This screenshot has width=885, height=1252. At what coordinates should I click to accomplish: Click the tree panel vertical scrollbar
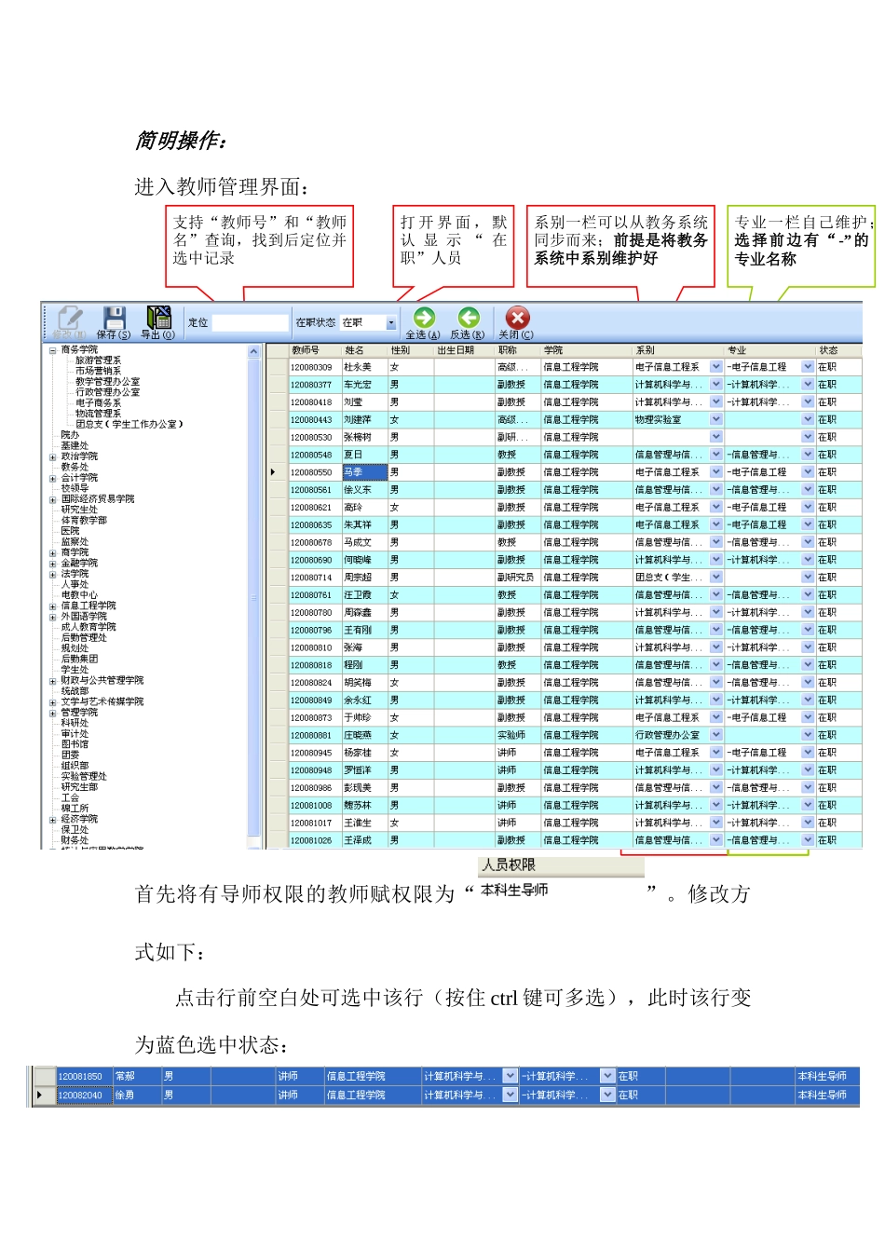tap(253, 596)
